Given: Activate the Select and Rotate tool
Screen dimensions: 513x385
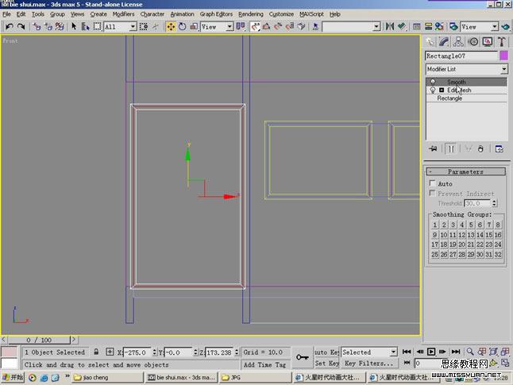Looking at the screenshot, I should 182,26.
